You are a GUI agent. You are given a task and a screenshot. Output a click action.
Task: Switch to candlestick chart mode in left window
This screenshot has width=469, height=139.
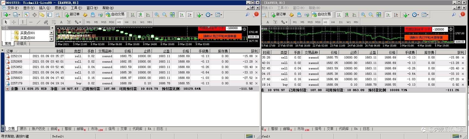click(140, 15)
